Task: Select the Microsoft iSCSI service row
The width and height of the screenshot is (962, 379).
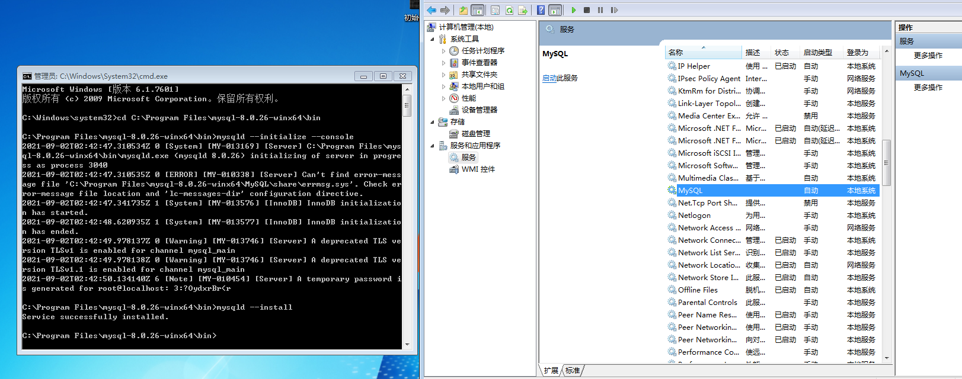Action: click(773, 153)
